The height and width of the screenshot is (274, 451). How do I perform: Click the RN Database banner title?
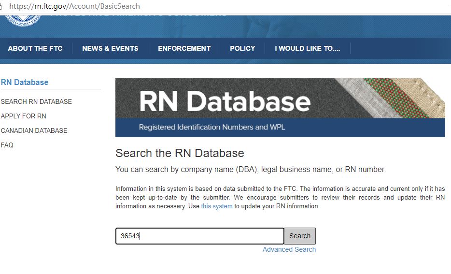point(225,102)
